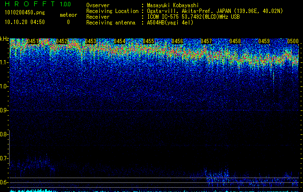Click the 0459 time marker
The width and height of the screenshot is (303, 192).
264,41
